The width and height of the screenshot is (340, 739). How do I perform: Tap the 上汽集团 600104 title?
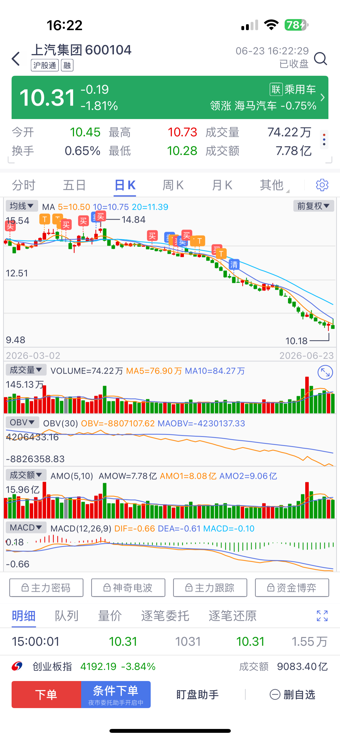tap(81, 50)
